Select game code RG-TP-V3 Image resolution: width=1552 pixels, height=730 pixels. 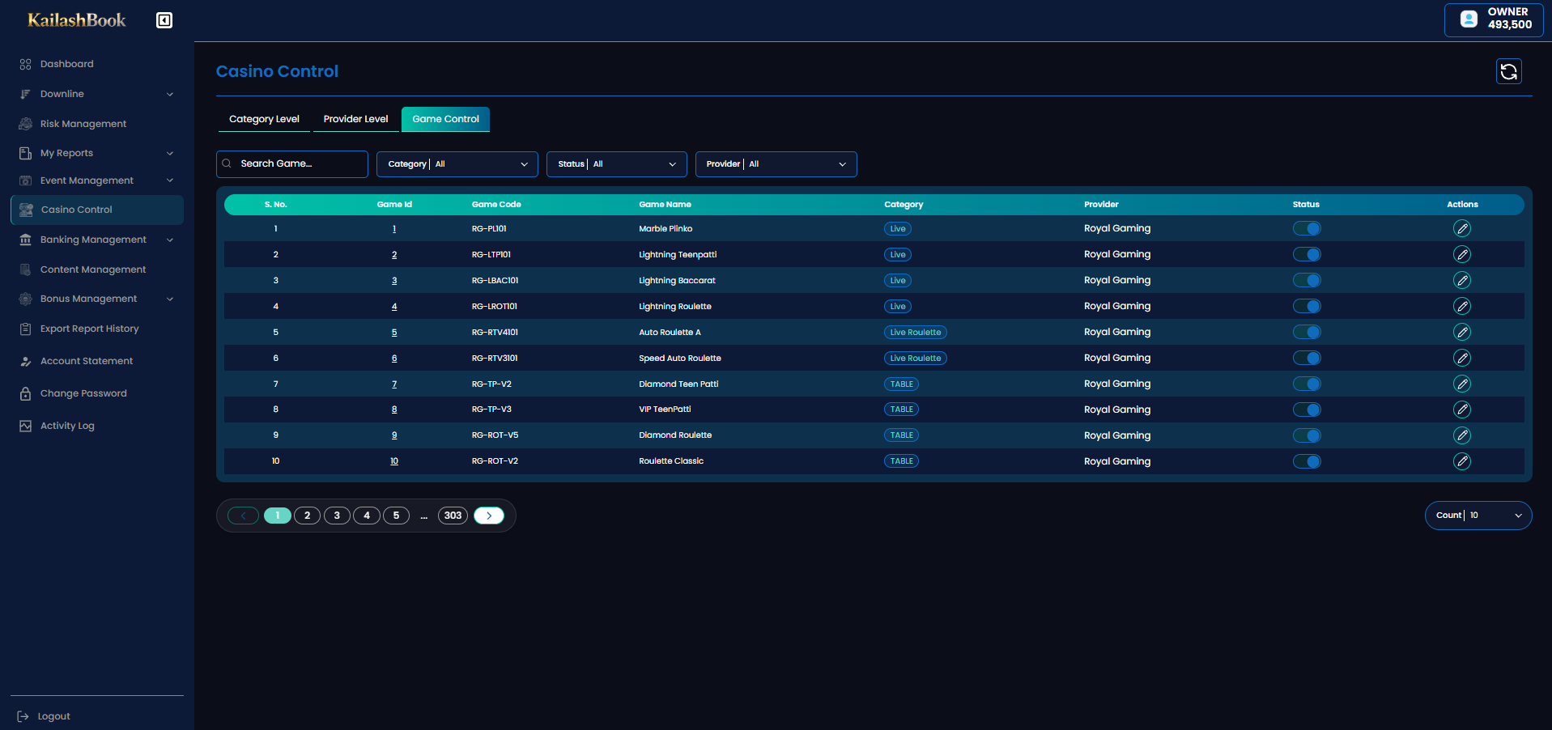click(491, 410)
